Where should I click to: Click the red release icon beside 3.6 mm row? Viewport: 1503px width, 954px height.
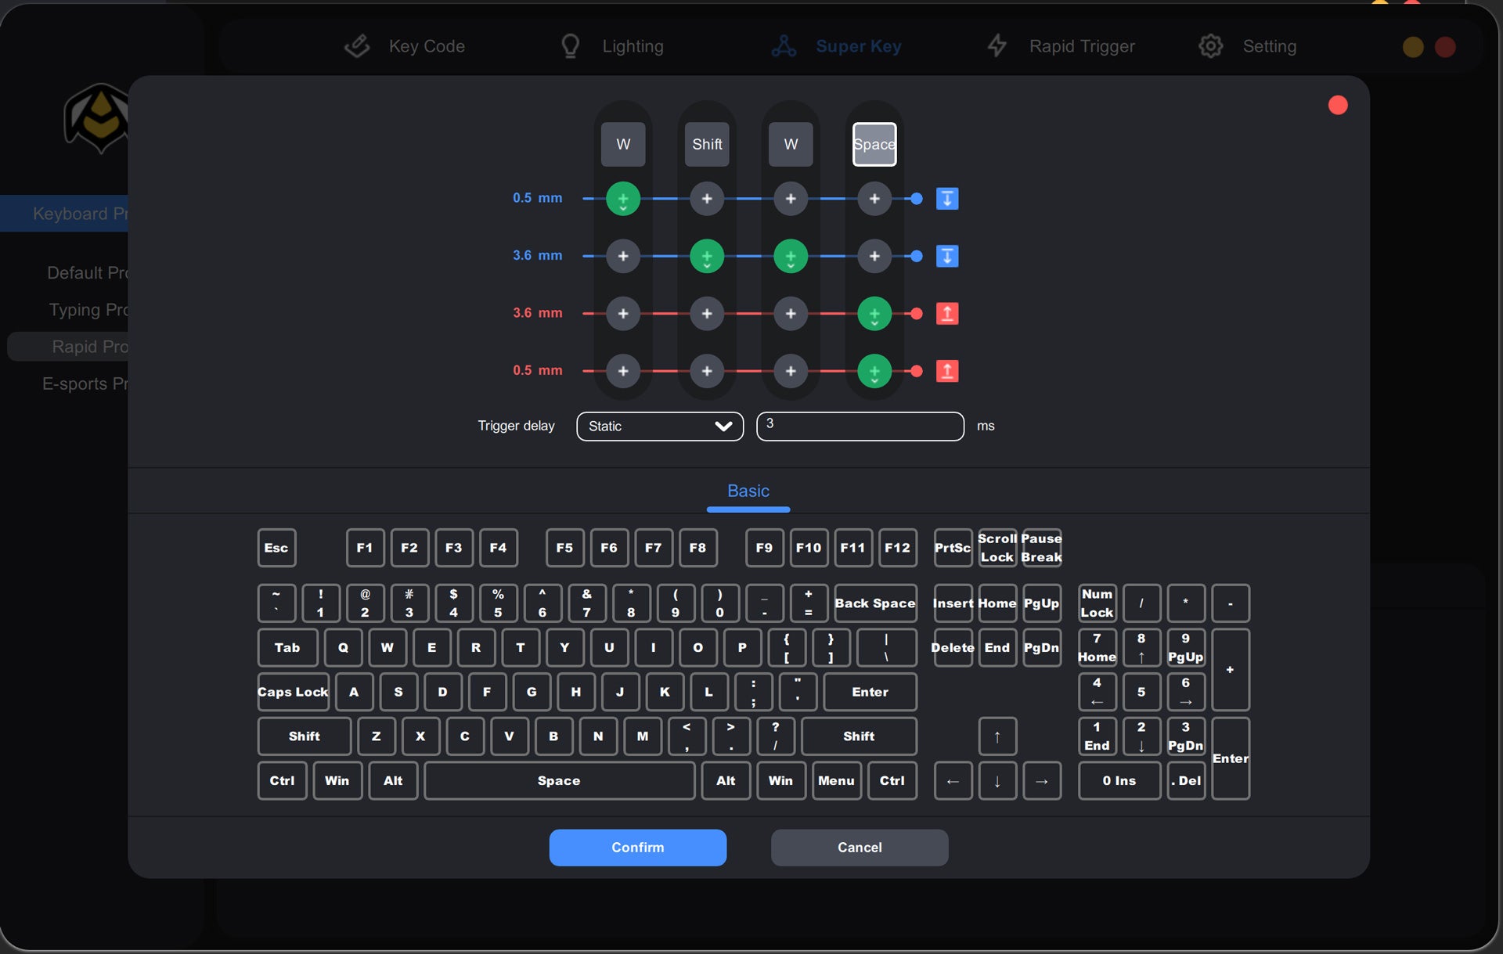[946, 314]
